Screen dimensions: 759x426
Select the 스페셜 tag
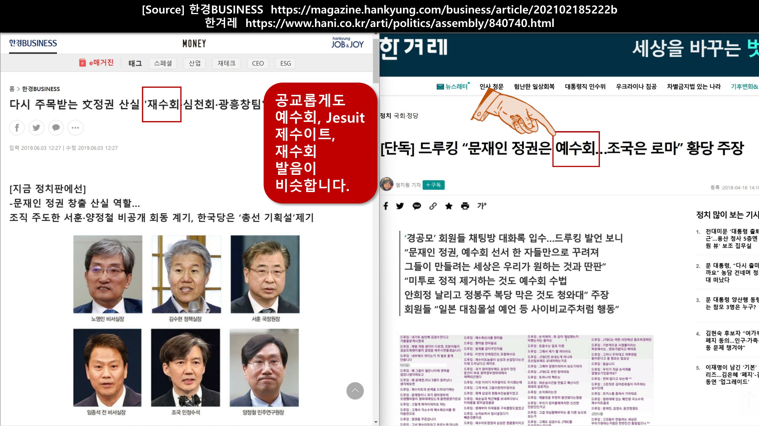point(163,63)
